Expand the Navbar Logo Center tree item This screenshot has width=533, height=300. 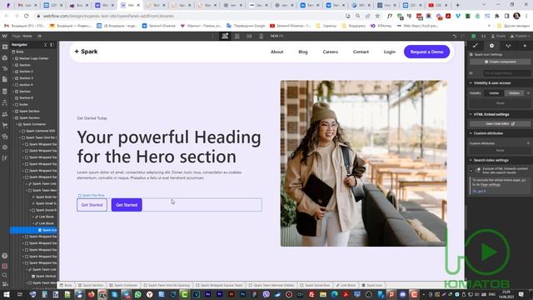(13, 58)
